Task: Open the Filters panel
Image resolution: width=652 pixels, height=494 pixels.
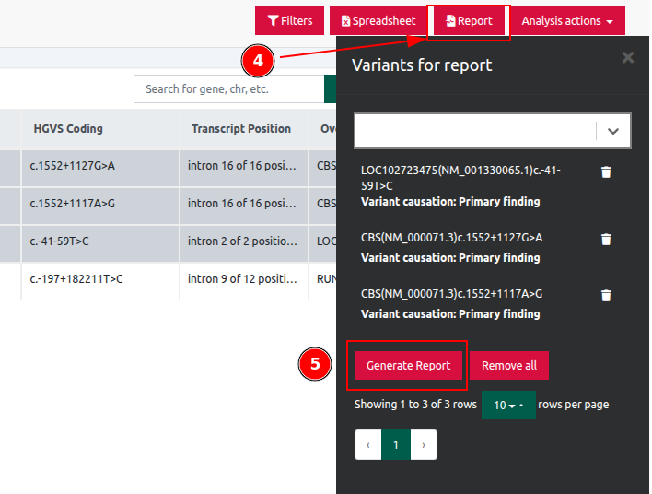Action: tap(289, 20)
